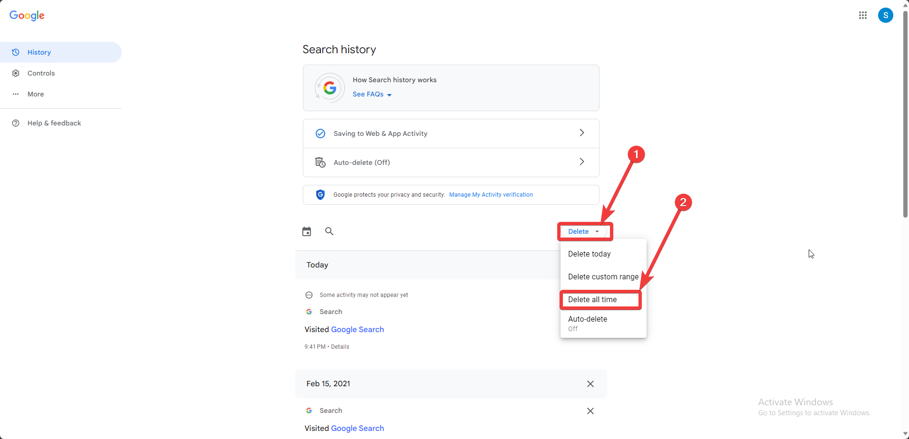This screenshot has height=439, width=909.
Task: Click the 'Feb 15, 2021' date label
Action: coord(328,384)
